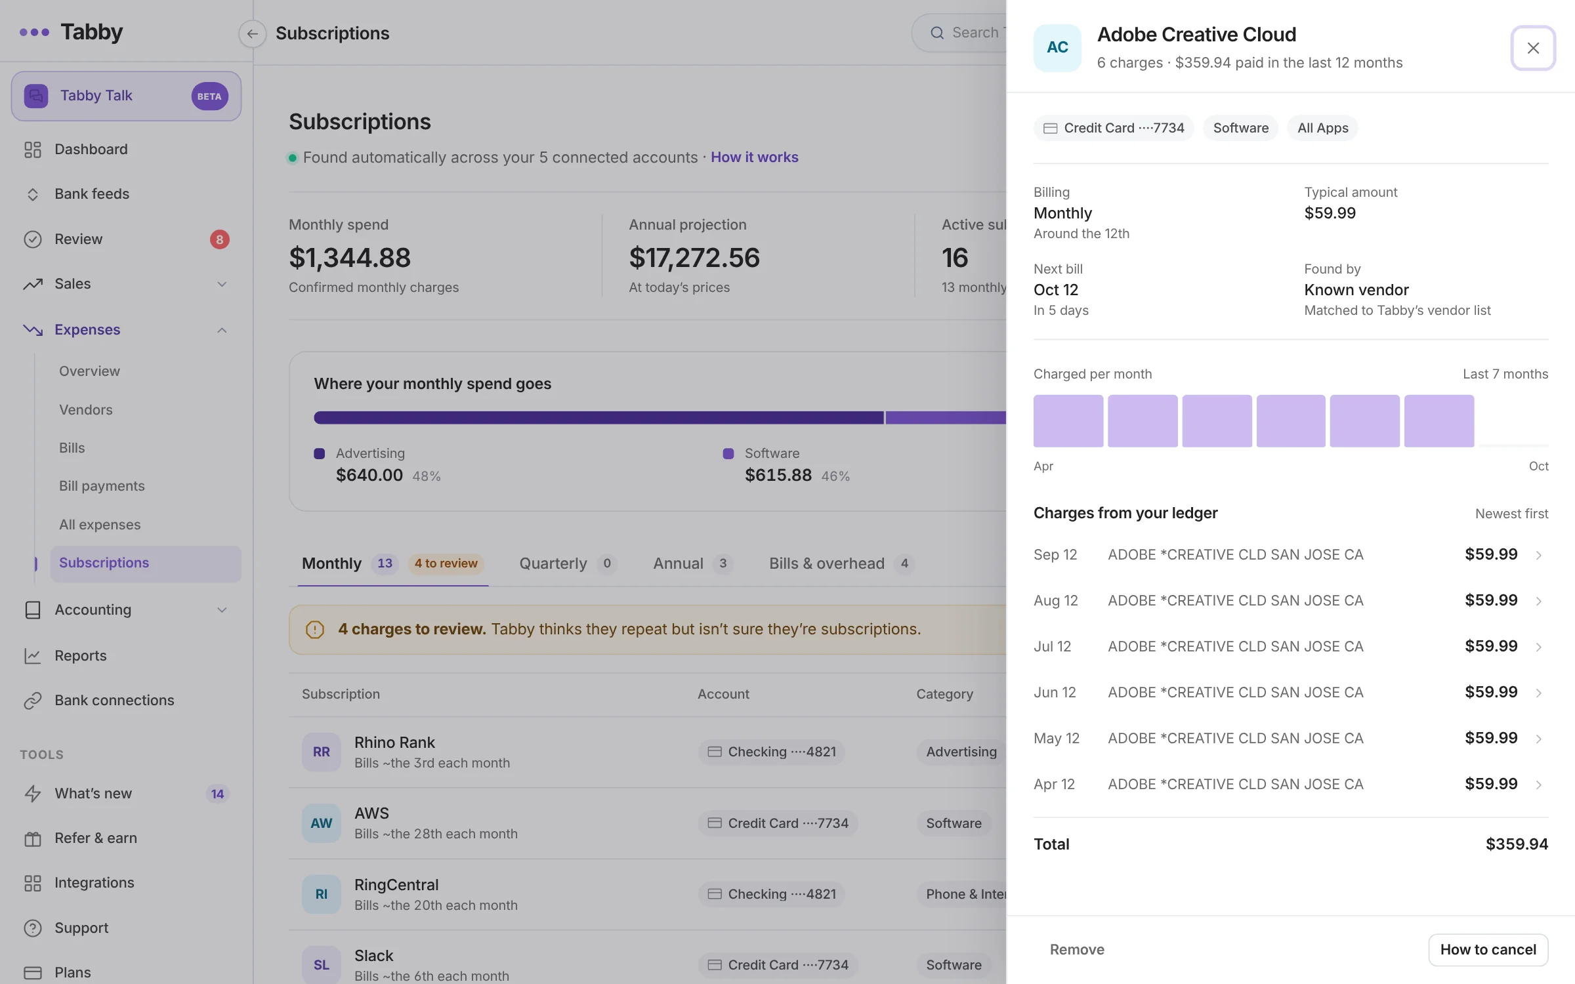
Task: Open the Dashboard grid icon
Action: [33, 150]
